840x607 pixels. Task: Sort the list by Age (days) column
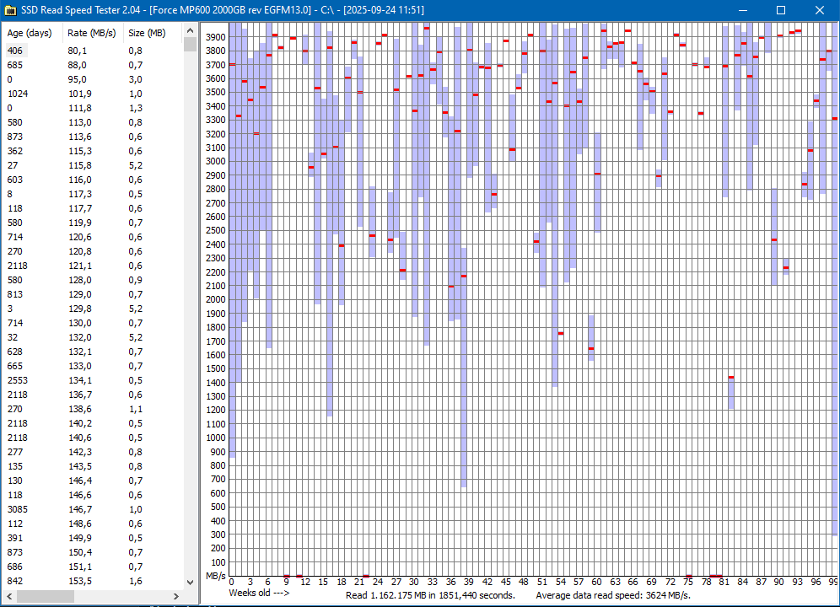(32, 33)
